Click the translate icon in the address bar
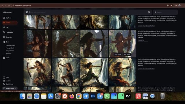The height and width of the screenshot is (104, 185). tap(168, 5)
